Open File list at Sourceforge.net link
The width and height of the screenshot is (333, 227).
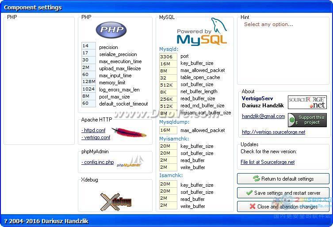click(268, 162)
